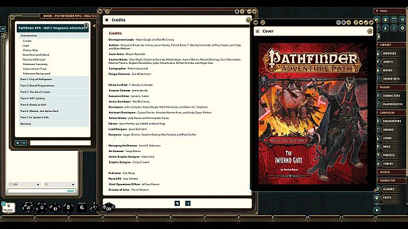Click the minus button in book panel
Screen dimensions: 408x229
point(24,143)
